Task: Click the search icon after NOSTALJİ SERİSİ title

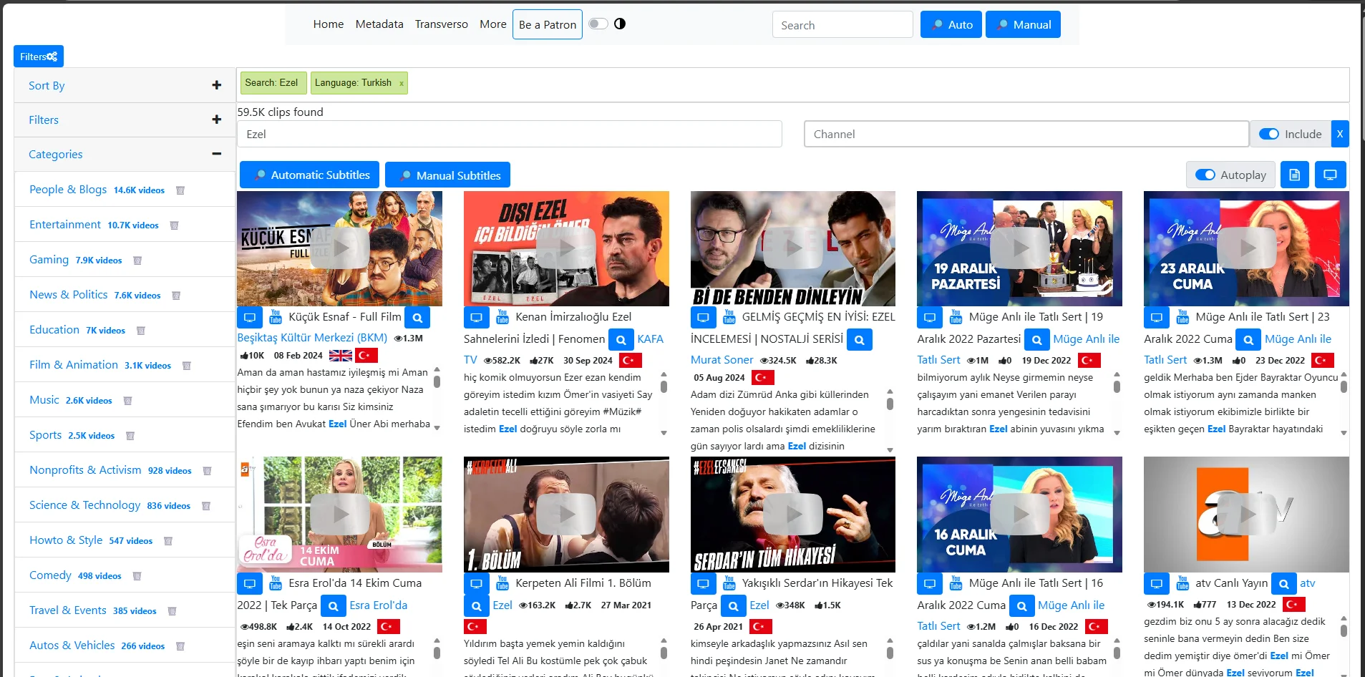Action: point(860,339)
